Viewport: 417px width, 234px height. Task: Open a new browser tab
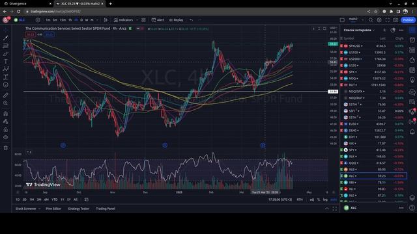[x=110, y=4]
